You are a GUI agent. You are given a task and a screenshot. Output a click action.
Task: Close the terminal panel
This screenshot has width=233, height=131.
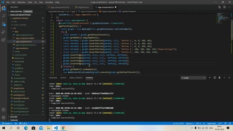pos(229,78)
